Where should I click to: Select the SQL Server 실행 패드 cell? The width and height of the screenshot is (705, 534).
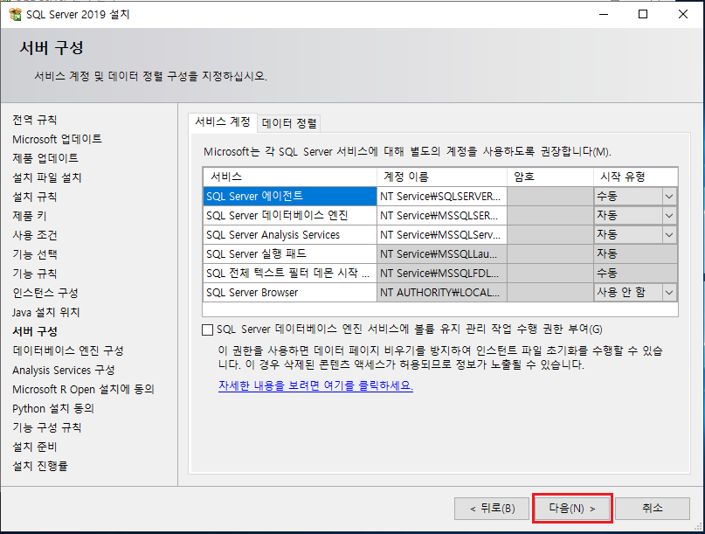[289, 254]
